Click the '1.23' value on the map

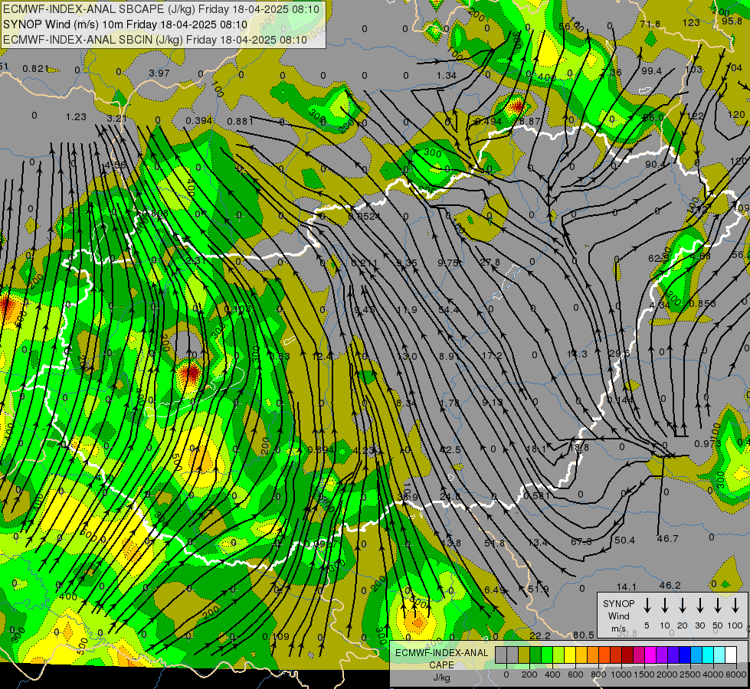(76, 116)
